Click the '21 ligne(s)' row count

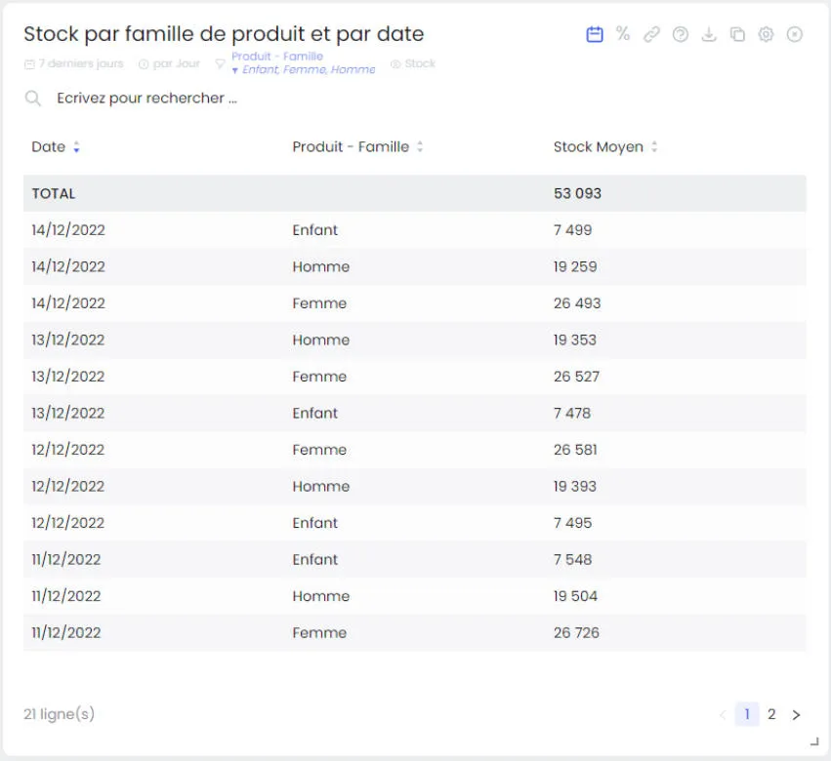[x=59, y=714]
